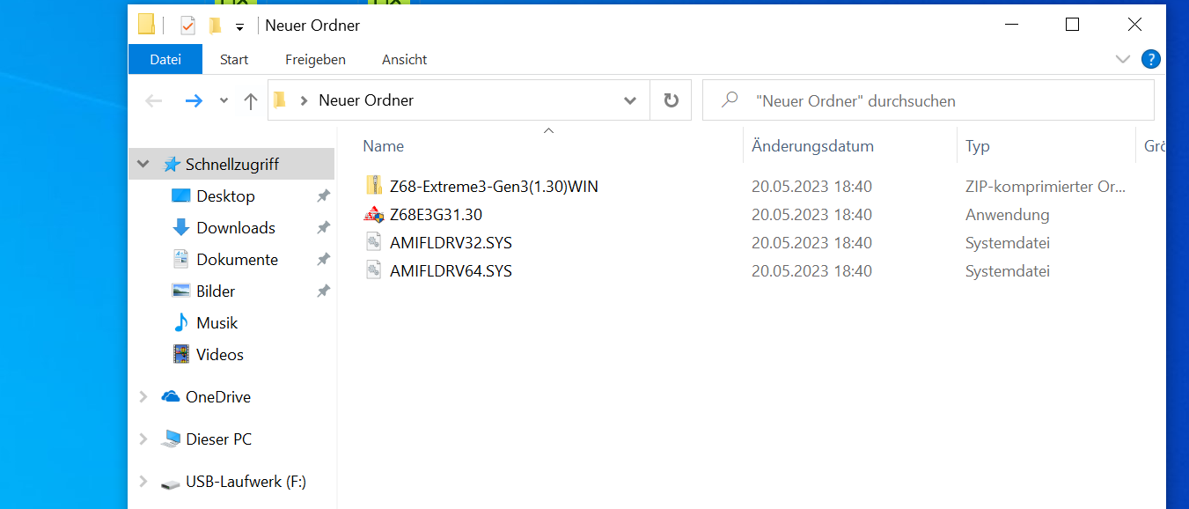This screenshot has width=1189, height=509.
Task: Click the pin icon next to Desktop
Action: tap(323, 196)
